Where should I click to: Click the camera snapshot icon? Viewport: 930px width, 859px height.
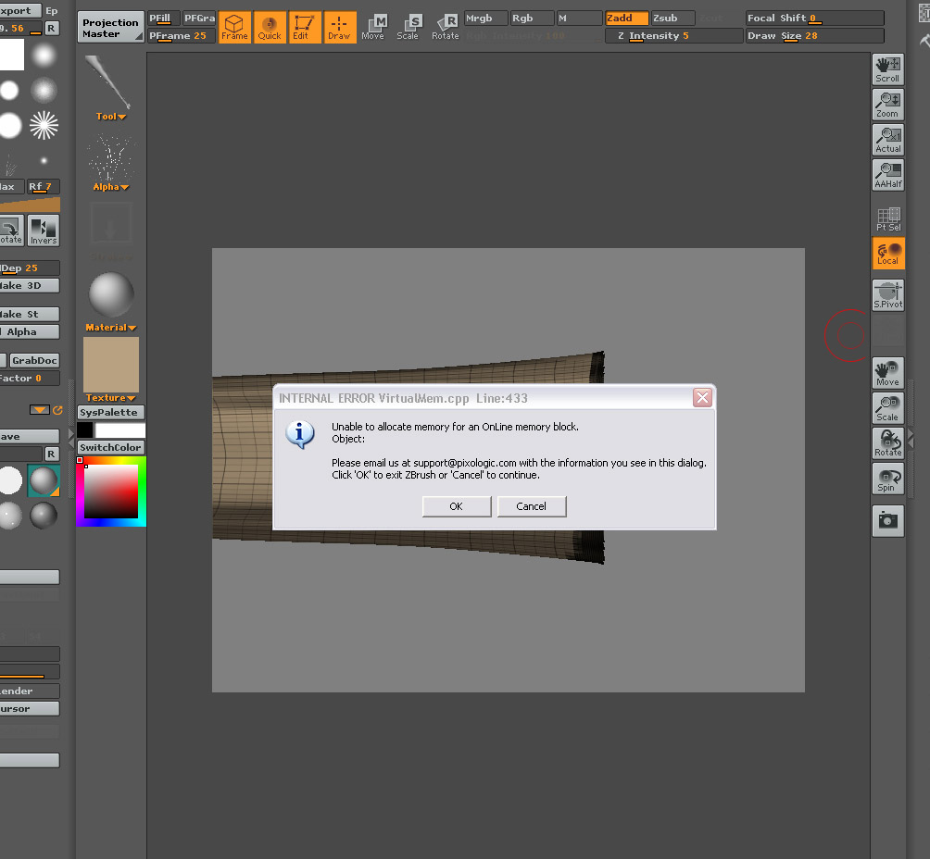click(888, 521)
